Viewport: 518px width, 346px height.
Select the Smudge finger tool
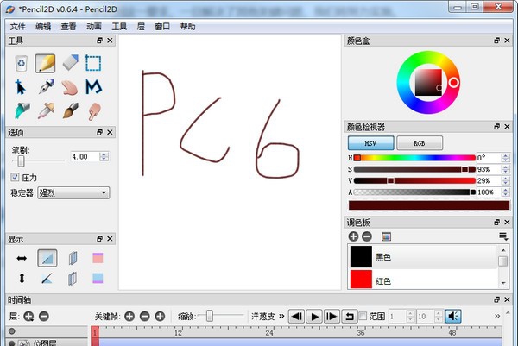94,111
